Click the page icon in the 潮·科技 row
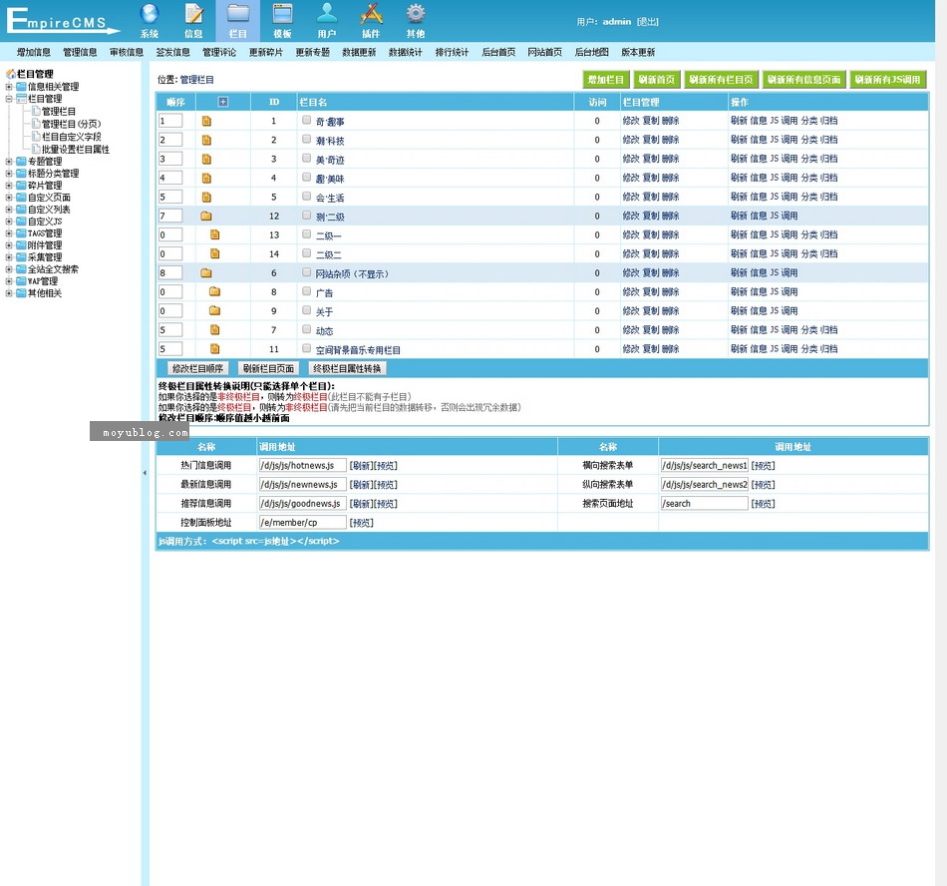The image size is (947, 886). [206, 141]
